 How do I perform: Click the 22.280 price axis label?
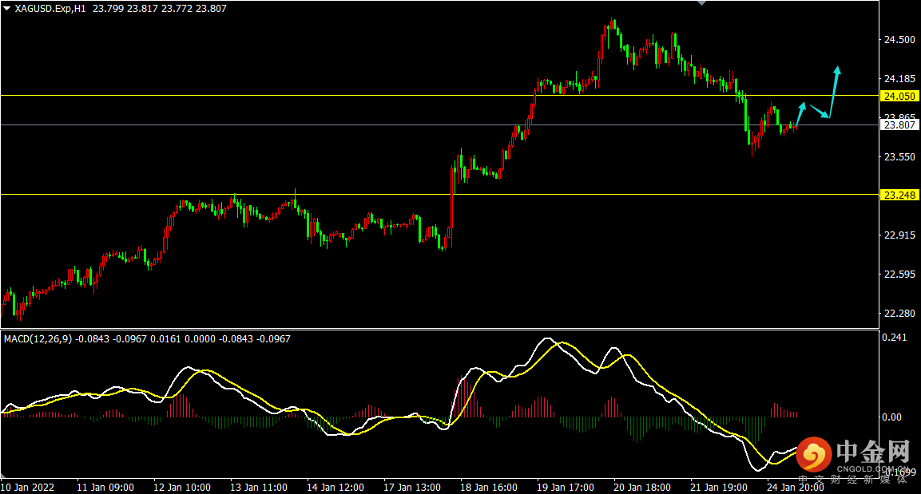899,314
